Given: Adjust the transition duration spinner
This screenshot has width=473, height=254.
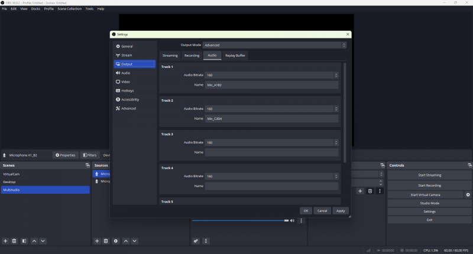Looking at the screenshot, I should pos(381,183).
